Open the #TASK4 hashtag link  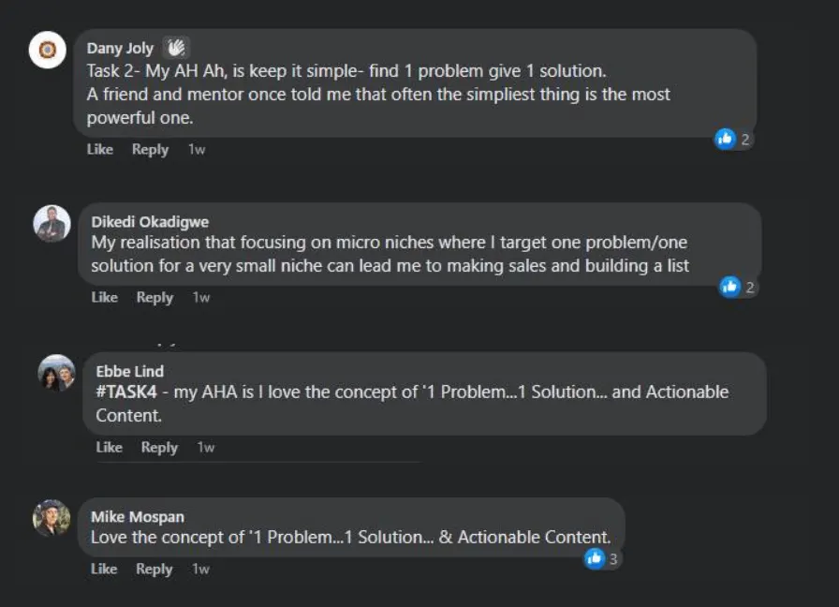tap(126, 392)
